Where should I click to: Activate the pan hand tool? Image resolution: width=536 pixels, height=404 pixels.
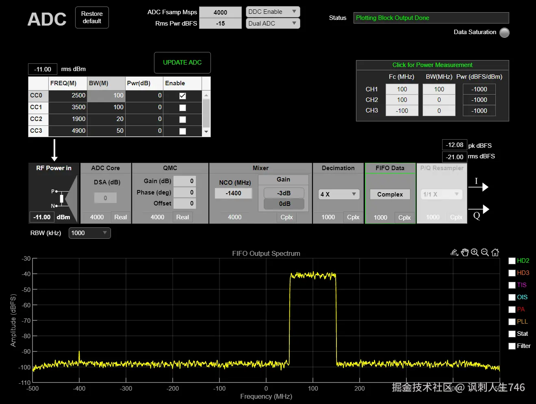pyautogui.click(x=465, y=253)
